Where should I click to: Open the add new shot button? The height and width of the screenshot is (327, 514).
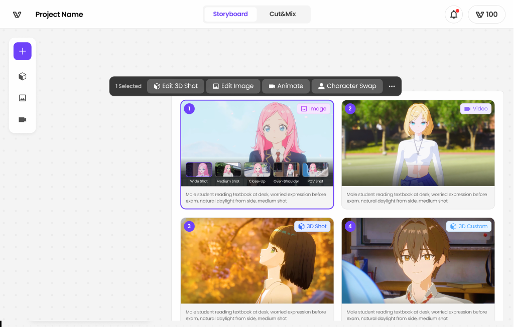pos(22,51)
